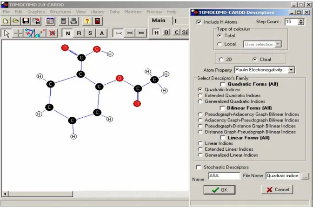Open the Process menu
313x208 pixels.
(x=154, y=12)
